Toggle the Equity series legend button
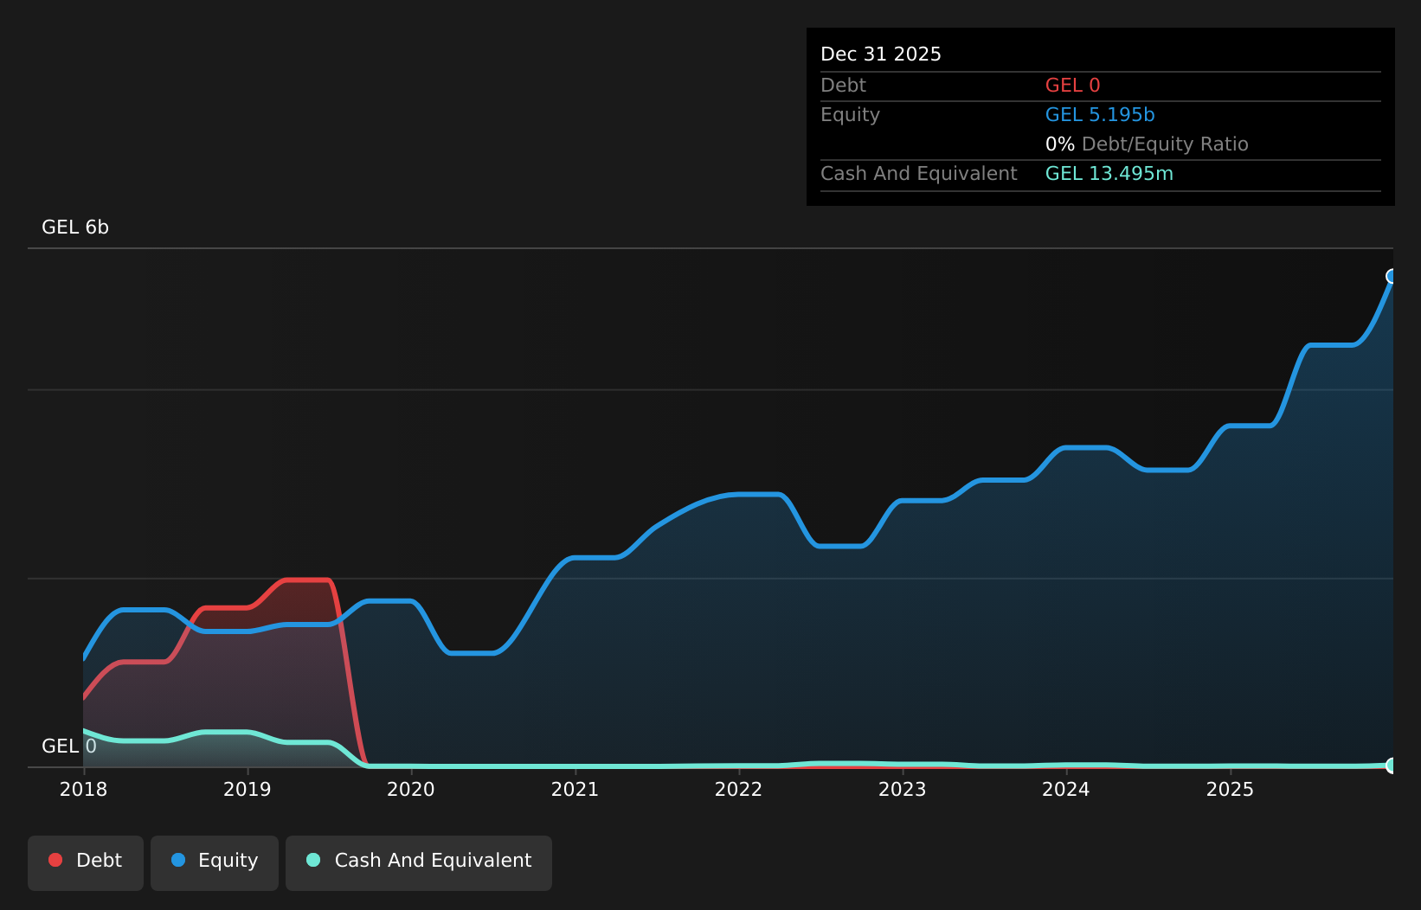The width and height of the screenshot is (1421, 910). pyautogui.click(x=215, y=862)
